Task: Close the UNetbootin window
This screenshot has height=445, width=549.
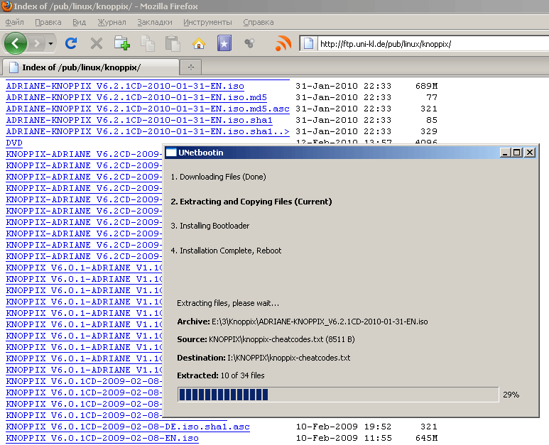Action: pos(530,152)
